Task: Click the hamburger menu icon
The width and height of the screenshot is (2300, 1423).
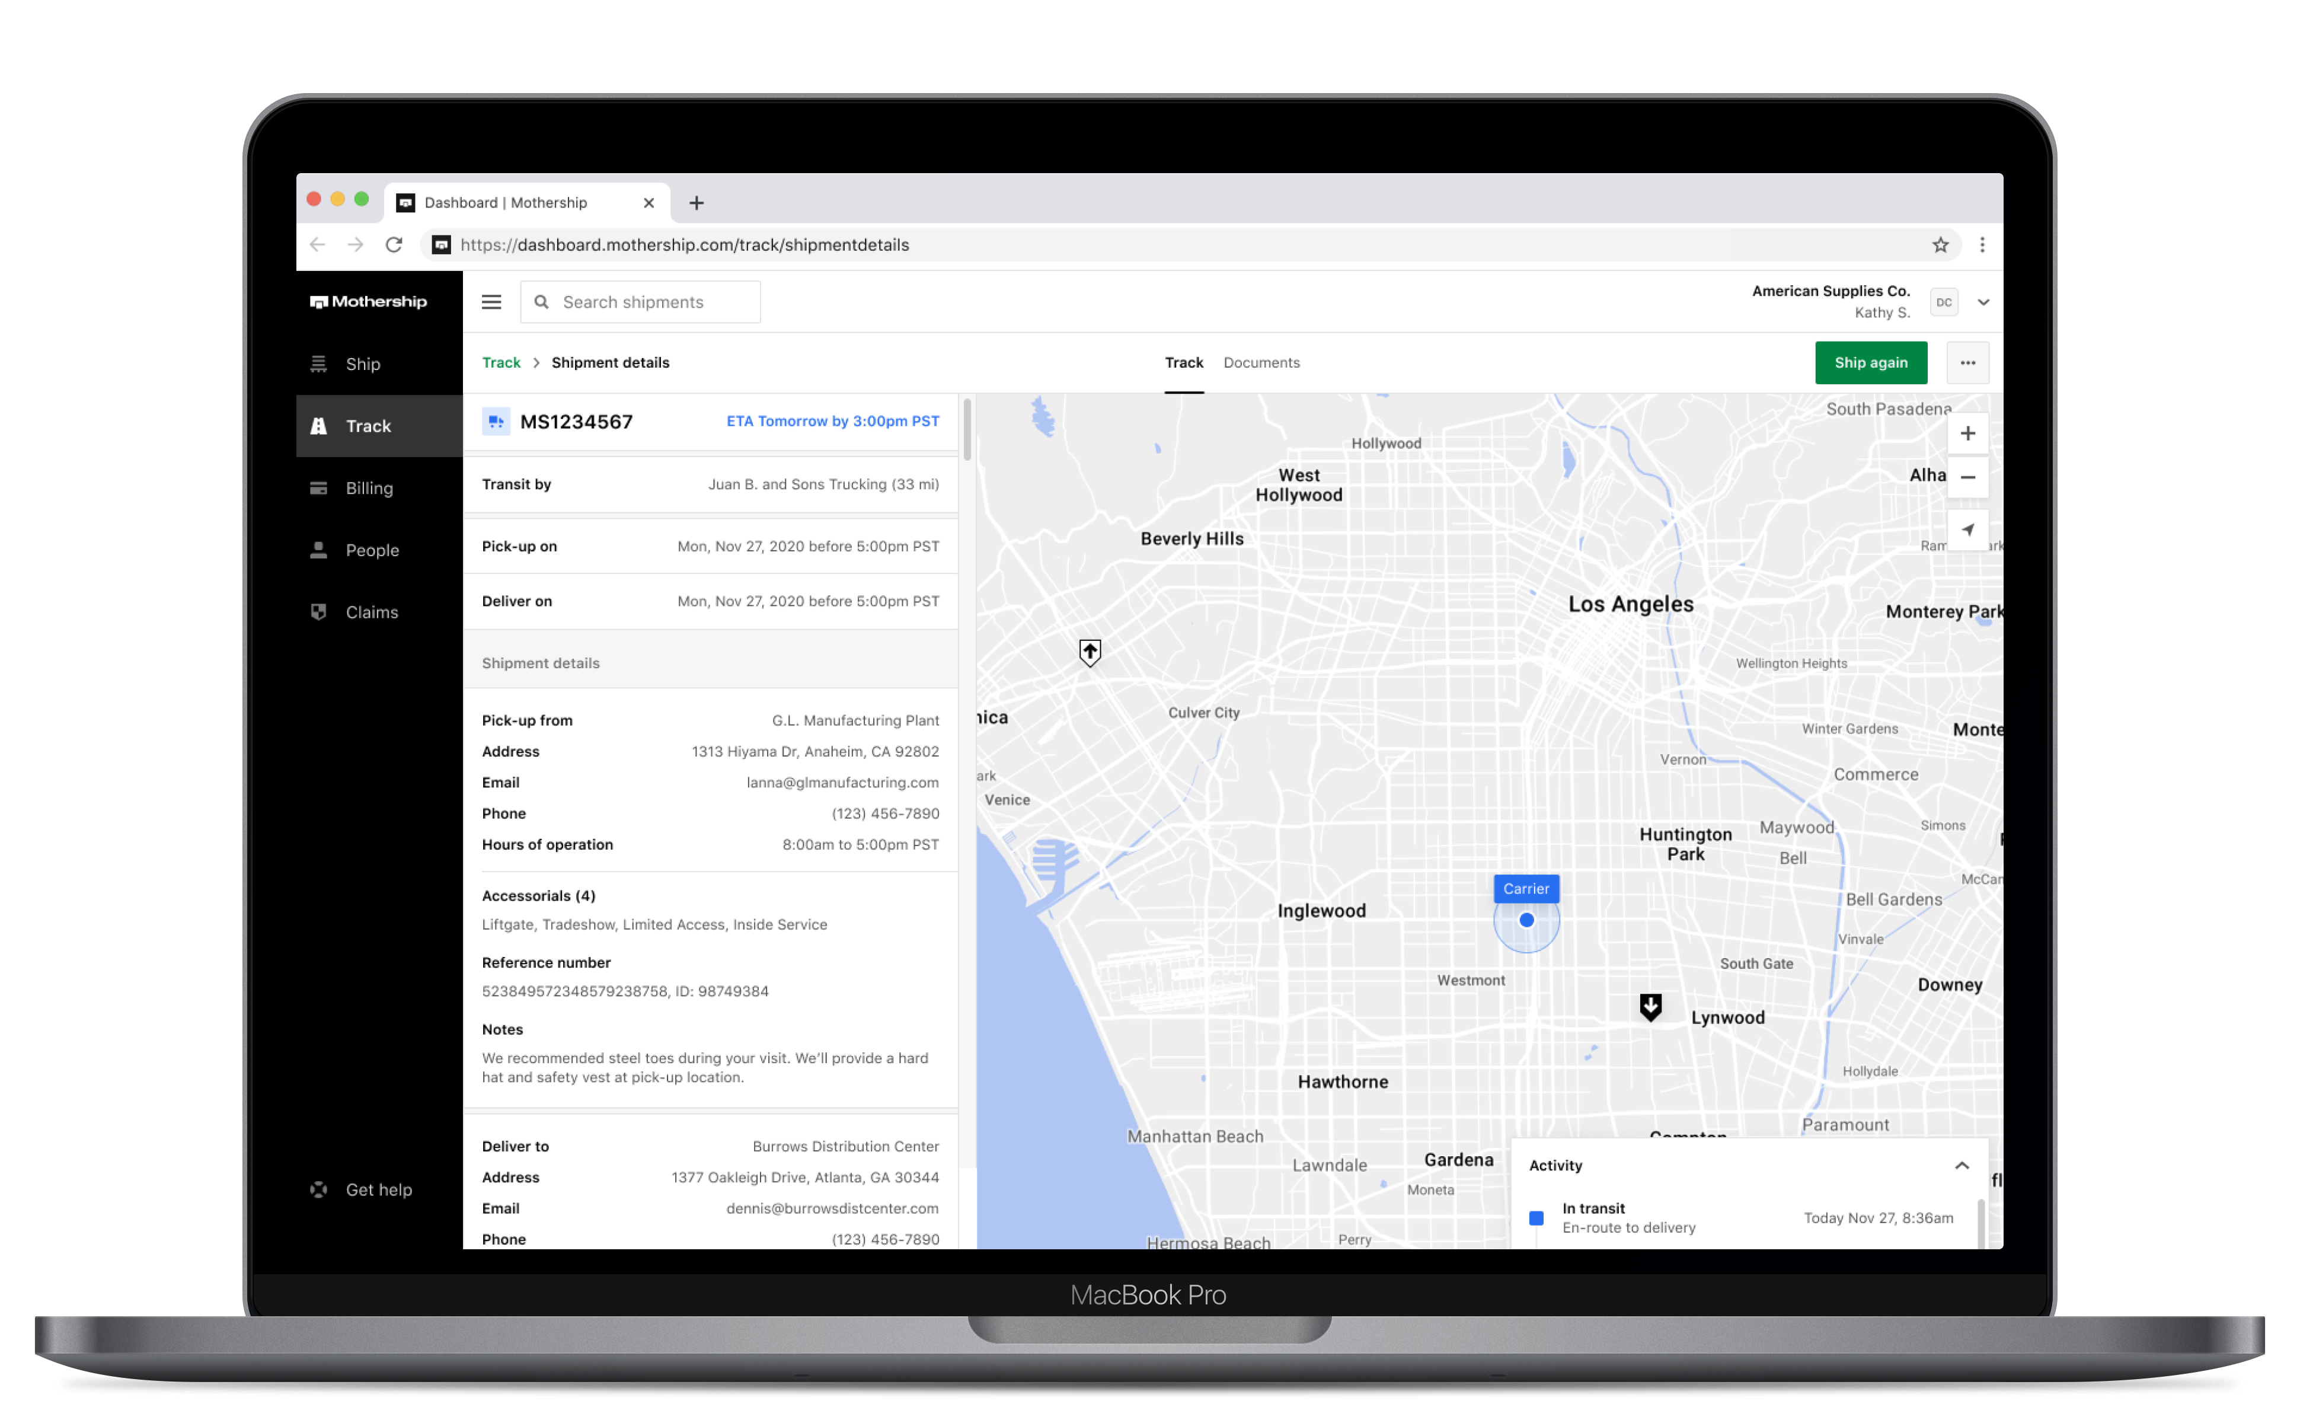Action: (491, 302)
